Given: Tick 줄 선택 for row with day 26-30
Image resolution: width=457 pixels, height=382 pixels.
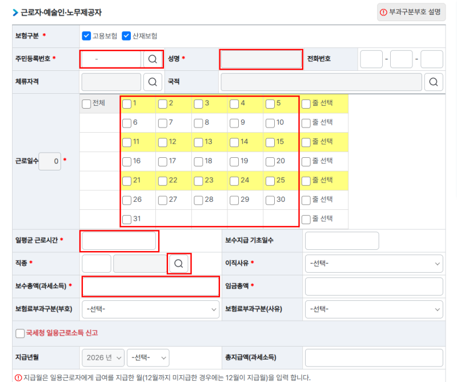Looking at the screenshot, I should click(306, 200).
